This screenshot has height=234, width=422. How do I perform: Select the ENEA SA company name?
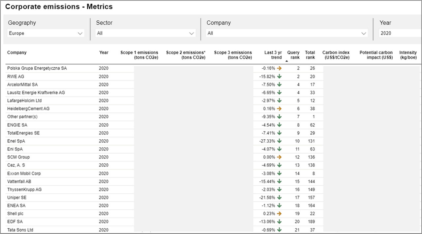tap(16, 205)
